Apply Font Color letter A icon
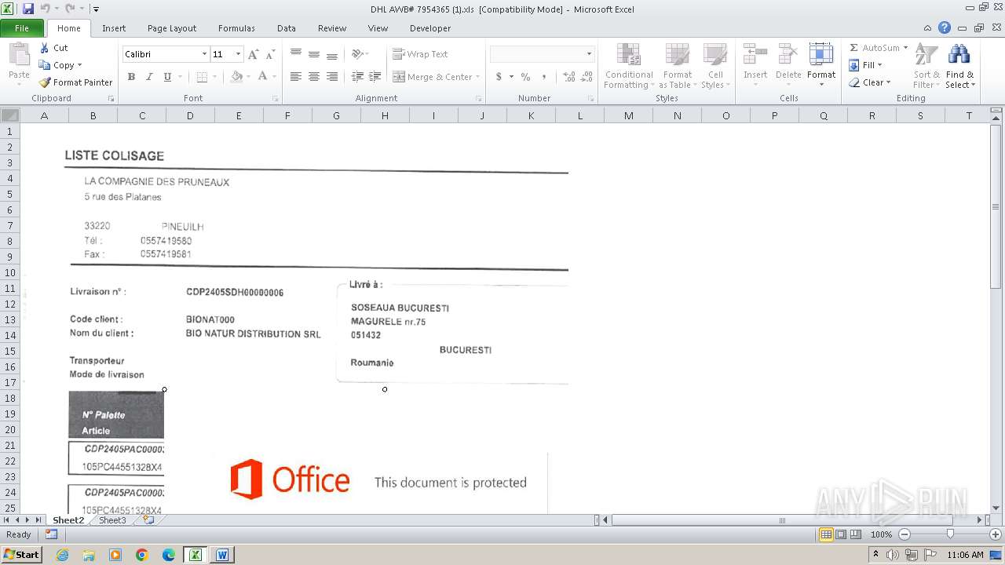This screenshot has height=565, width=1005. (263, 77)
